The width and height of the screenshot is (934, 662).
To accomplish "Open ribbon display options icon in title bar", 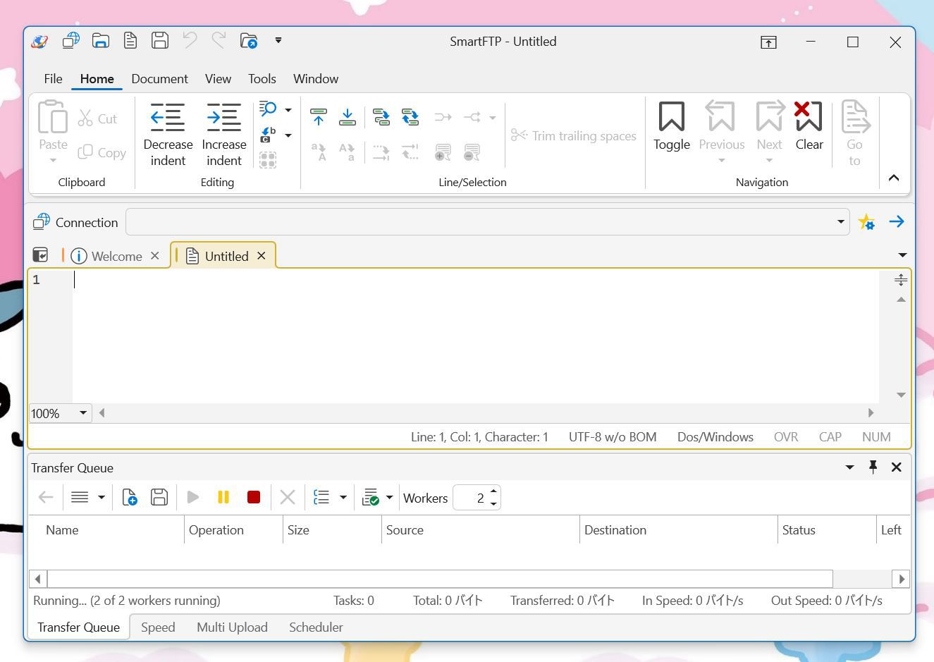I will (x=768, y=42).
